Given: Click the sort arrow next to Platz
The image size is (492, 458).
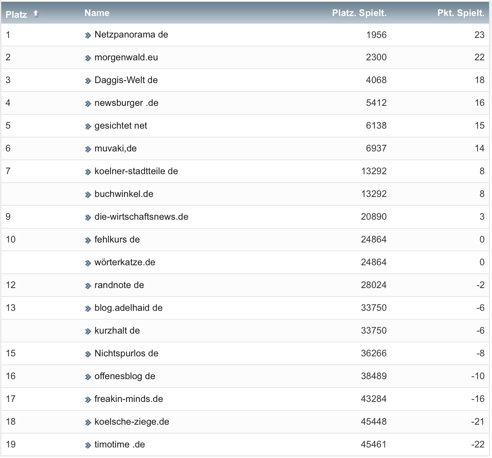Looking at the screenshot, I should [x=36, y=13].
